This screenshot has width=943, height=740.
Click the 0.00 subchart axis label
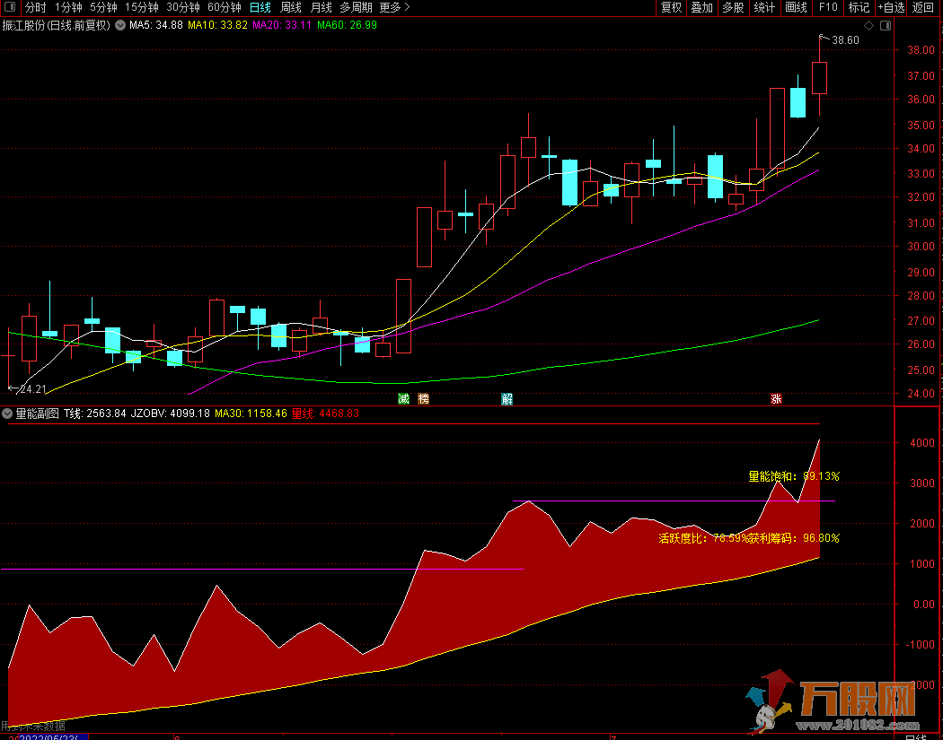922,605
